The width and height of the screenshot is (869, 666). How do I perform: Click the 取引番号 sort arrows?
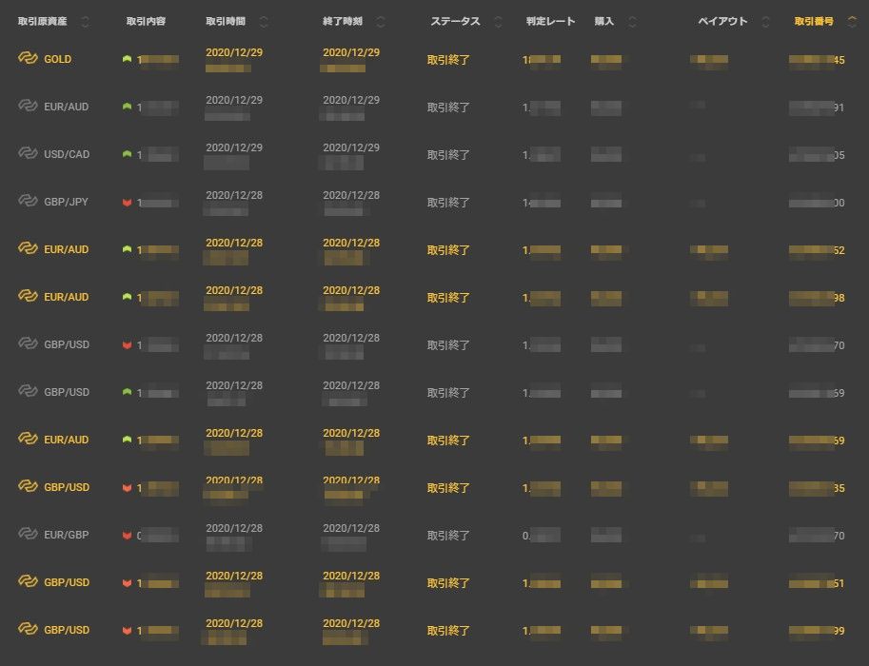pyautogui.click(x=850, y=21)
